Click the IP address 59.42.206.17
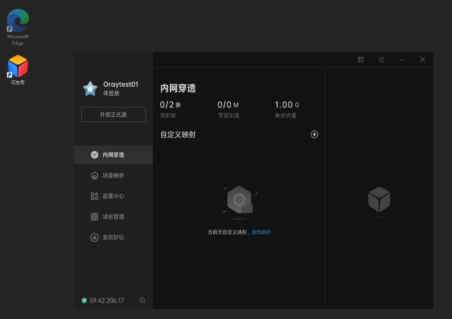Screen dimensions: 452x319 click(x=107, y=301)
